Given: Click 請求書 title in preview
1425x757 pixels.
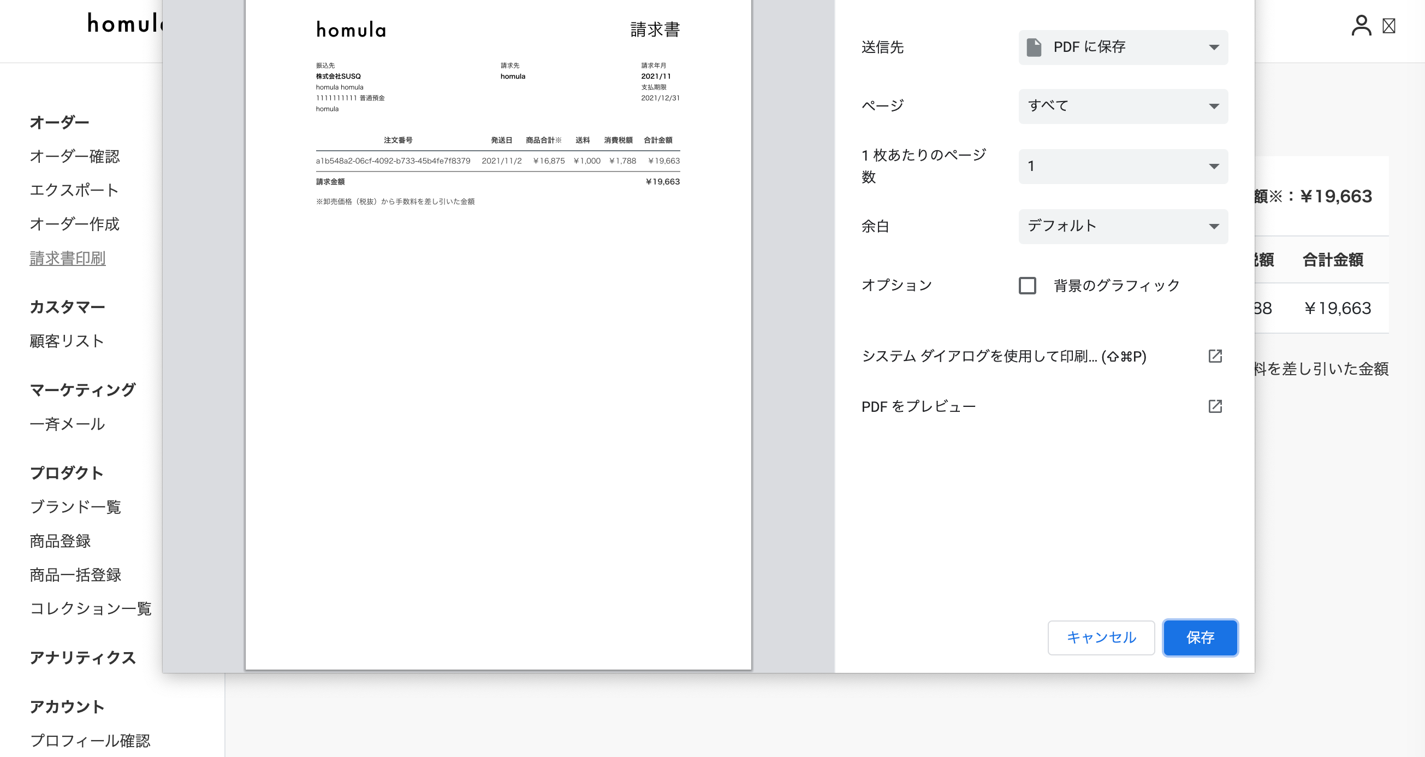Looking at the screenshot, I should coord(655,29).
